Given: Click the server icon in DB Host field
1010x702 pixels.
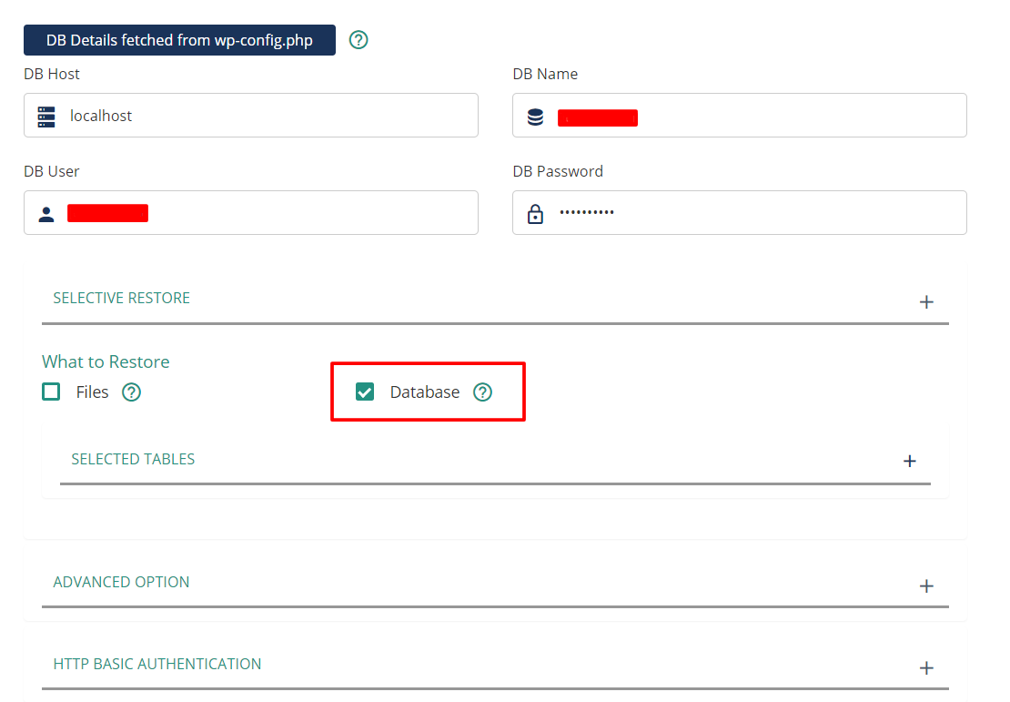Looking at the screenshot, I should [46, 117].
